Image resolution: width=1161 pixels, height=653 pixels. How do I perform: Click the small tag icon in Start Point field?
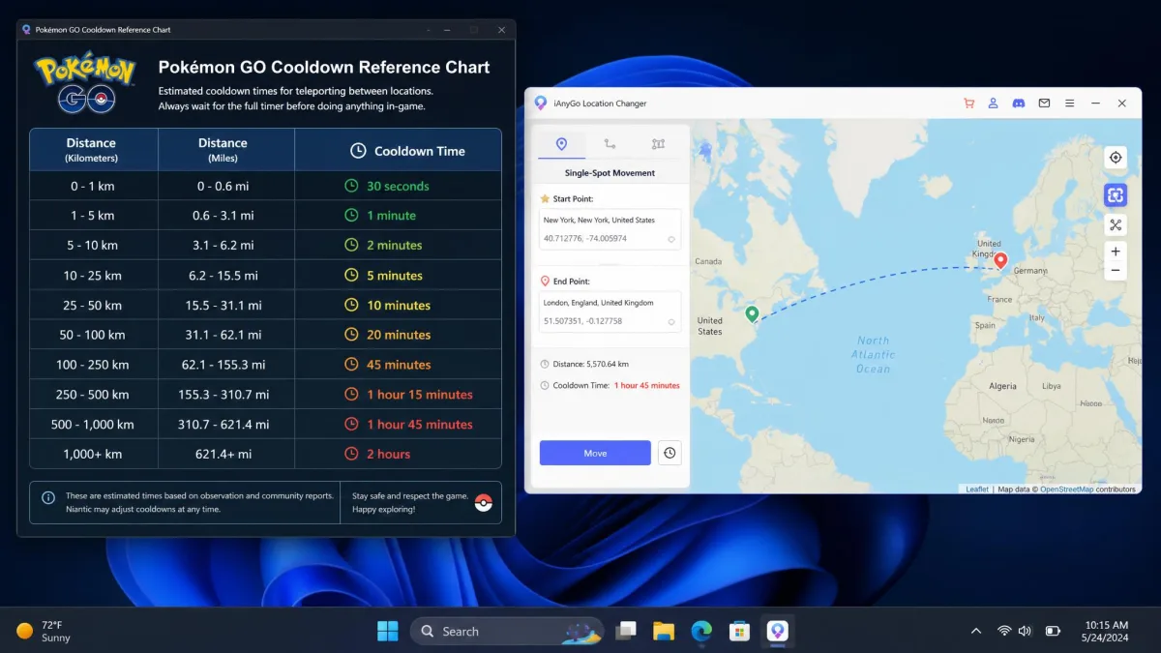pos(671,239)
